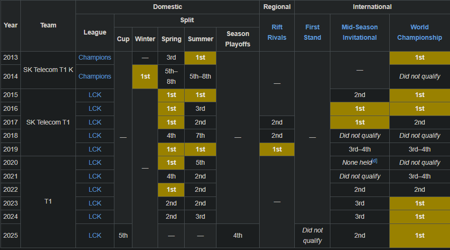Image resolution: width=450 pixels, height=250 pixels.
Task: Select the 2025 Season Playoffs 4th cell
Action: pyautogui.click(x=238, y=236)
